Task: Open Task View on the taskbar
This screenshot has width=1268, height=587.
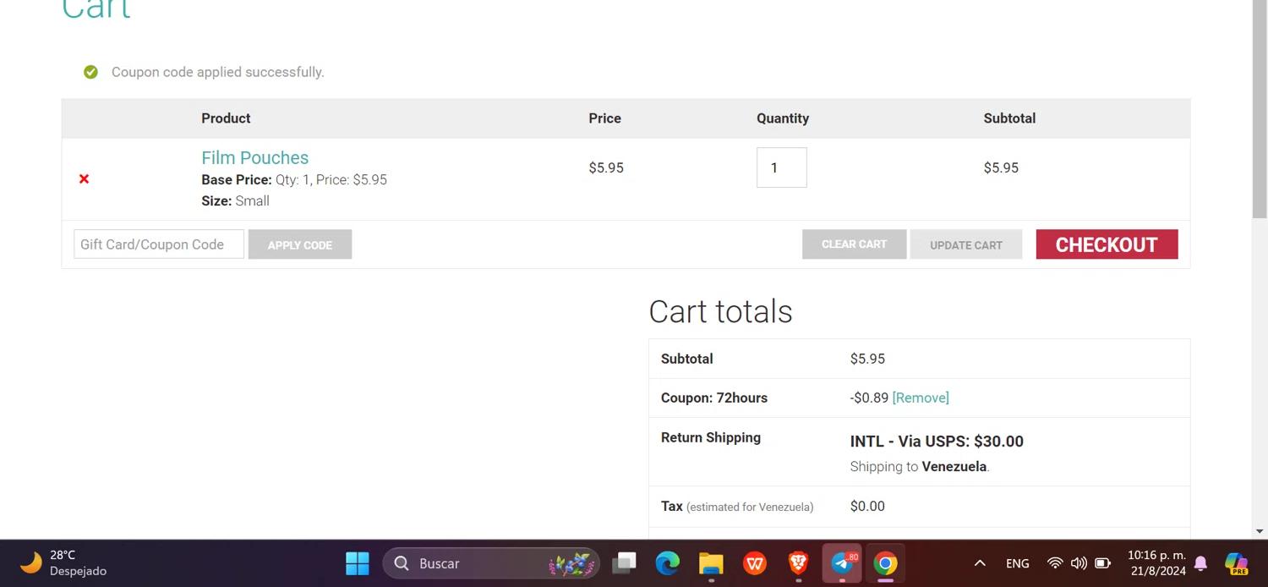Action: pos(625,563)
